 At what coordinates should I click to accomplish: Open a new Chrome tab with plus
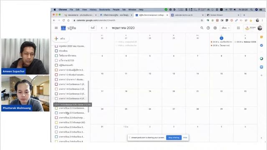point(244,15)
